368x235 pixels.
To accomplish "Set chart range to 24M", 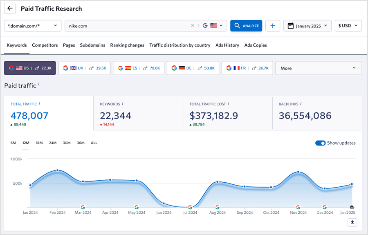I will click(x=53, y=143).
